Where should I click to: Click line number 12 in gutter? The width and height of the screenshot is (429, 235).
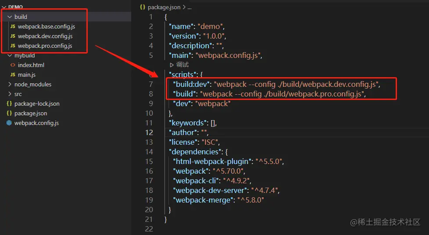pos(149,133)
